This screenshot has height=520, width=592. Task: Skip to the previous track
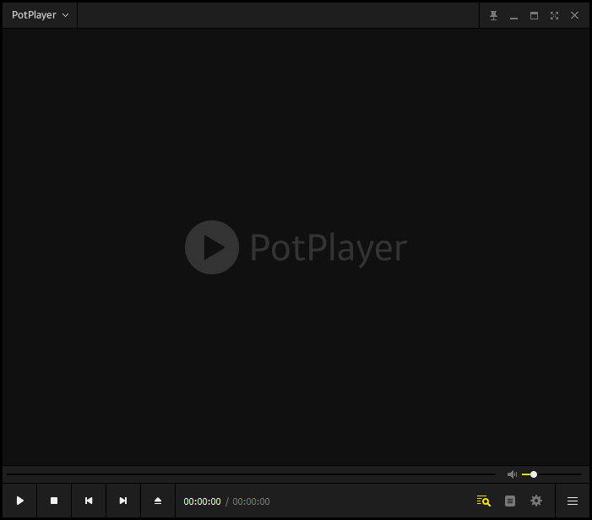pos(89,501)
